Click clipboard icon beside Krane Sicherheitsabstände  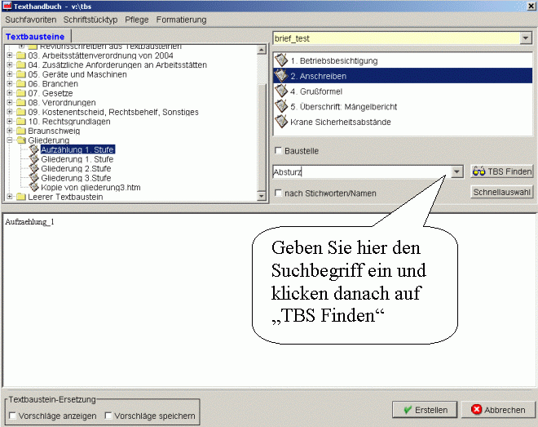[x=281, y=122]
